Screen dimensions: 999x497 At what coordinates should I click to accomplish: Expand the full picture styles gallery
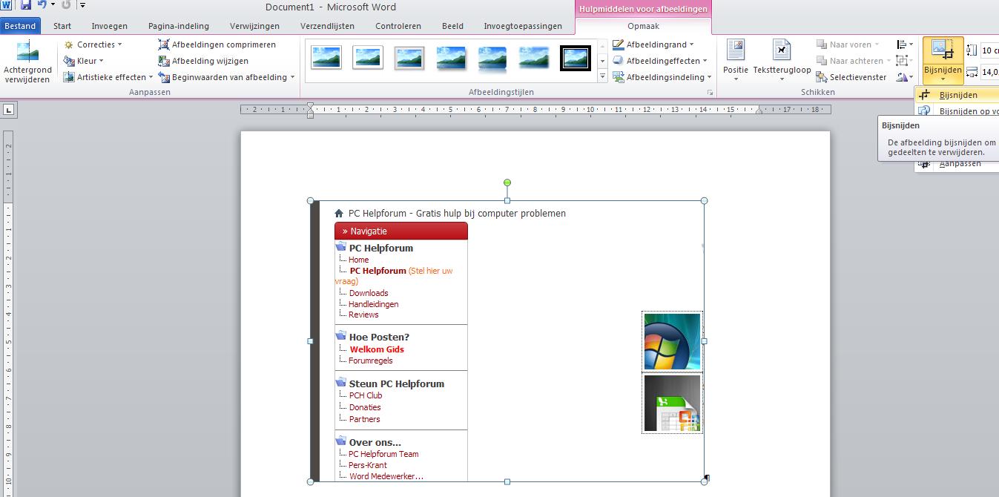point(602,76)
